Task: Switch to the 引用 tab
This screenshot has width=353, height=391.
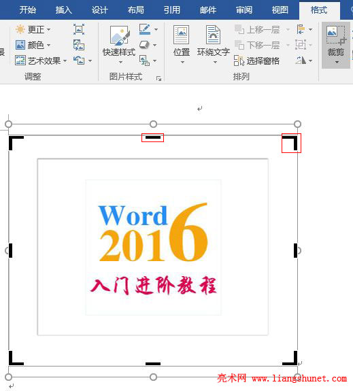Action: pos(171,10)
